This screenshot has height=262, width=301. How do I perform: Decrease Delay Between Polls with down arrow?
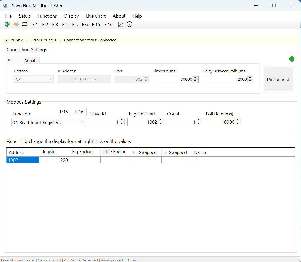click(x=250, y=81)
